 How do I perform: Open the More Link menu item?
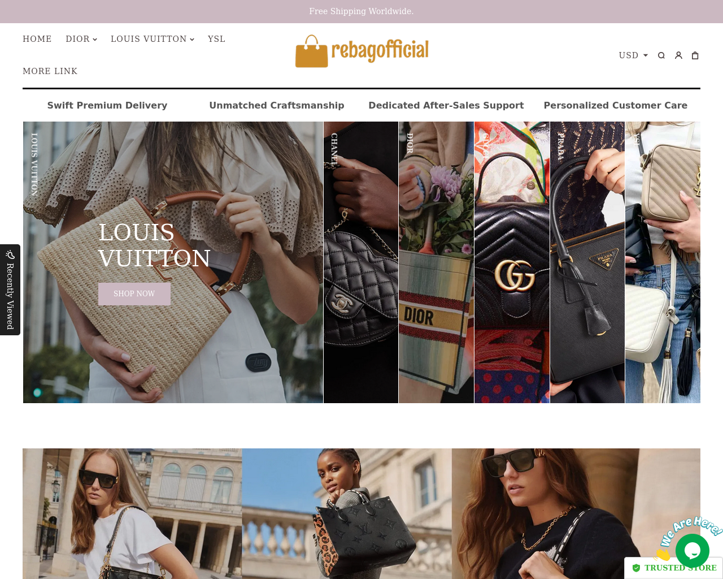pos(50,71)
